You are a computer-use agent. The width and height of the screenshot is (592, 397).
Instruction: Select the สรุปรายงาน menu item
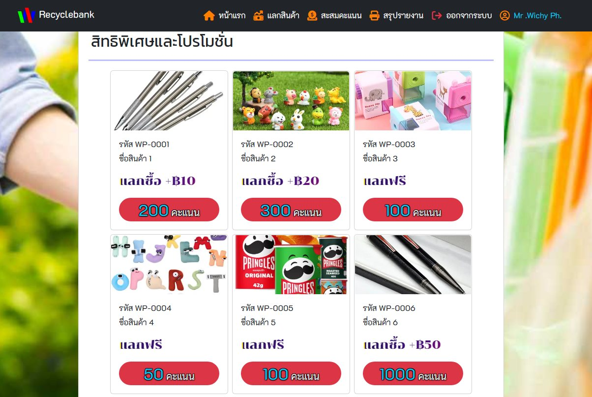(403, 16)
